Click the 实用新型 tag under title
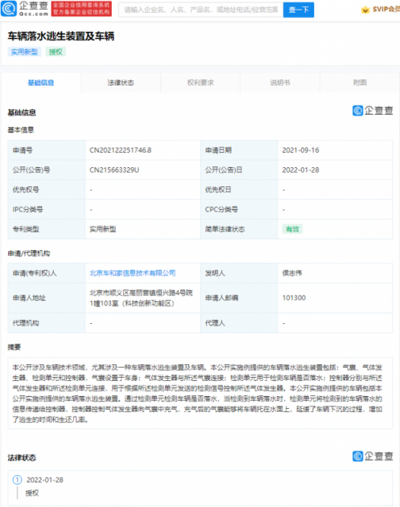400x507 pixels. [x=25, y=52]
